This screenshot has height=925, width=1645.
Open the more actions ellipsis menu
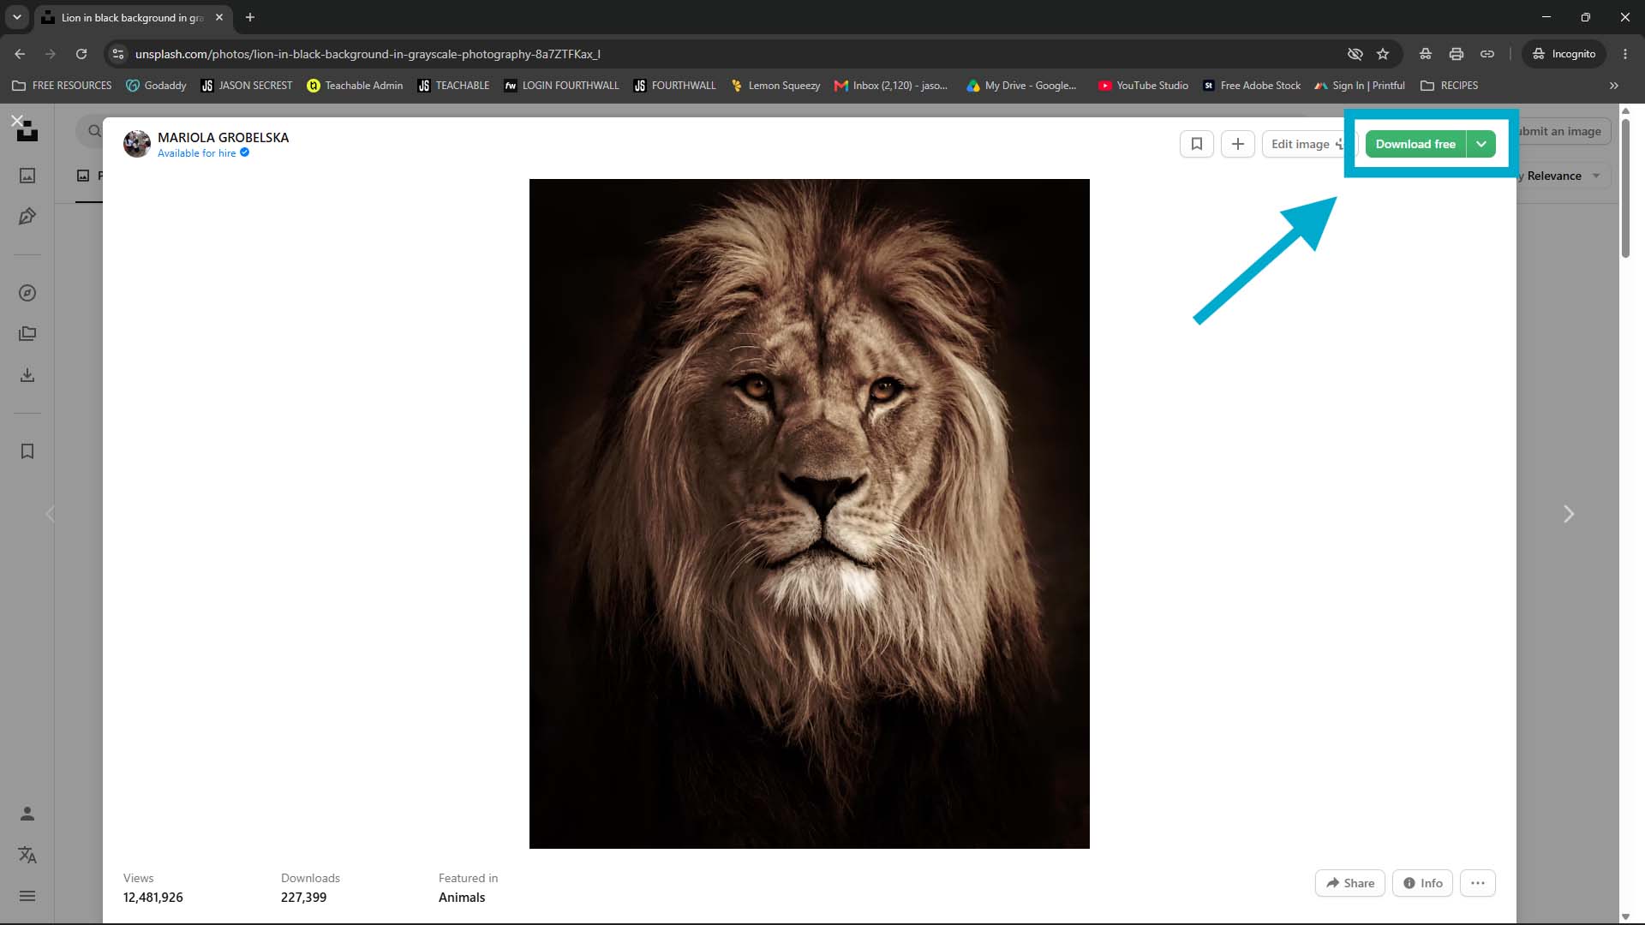(x=1478, y=883)
